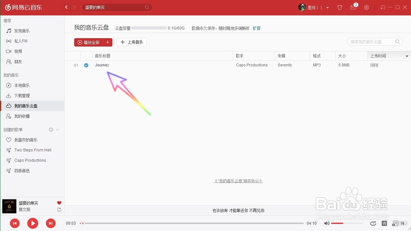Add all to queue plus button
Image resolution: width=411 pixels, height=231 pixels.
point(108,42)
